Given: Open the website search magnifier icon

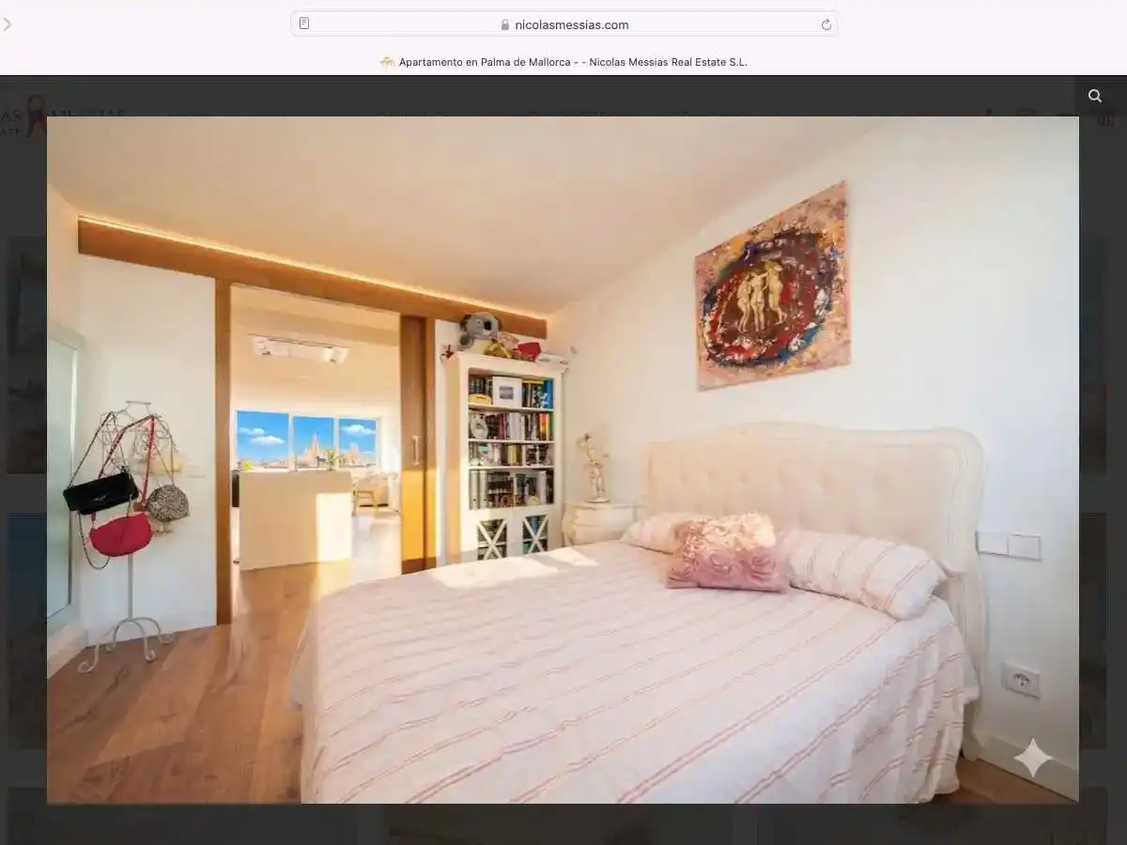Looking at the screenshot, I should [1095, 96].
